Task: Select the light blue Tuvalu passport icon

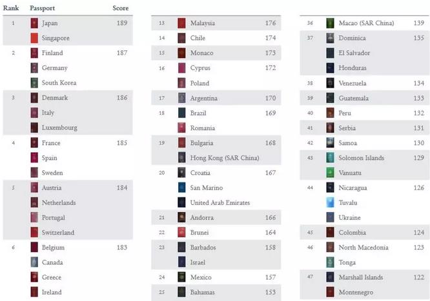Action: tap(330, 202)
